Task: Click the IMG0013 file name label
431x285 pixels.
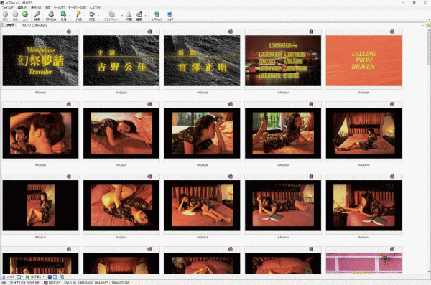Action: click(x=202, y=238)
